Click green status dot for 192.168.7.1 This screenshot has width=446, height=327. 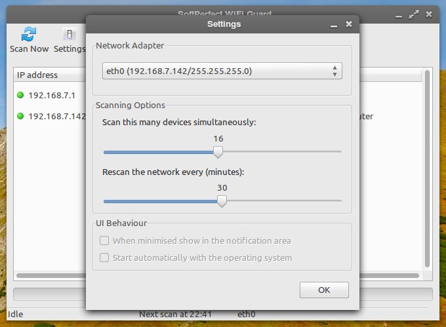20,95
